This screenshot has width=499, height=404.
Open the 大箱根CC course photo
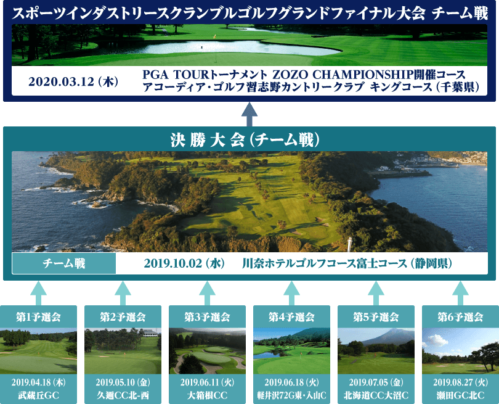click(x=207, y=350)
